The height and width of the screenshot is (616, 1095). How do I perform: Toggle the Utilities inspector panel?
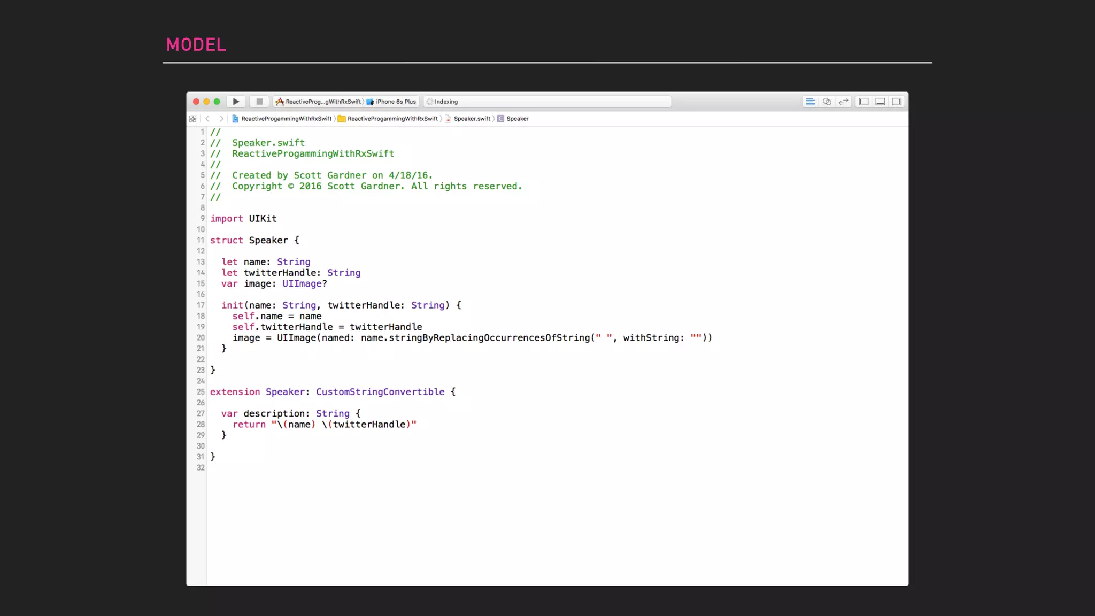(897, 102)
